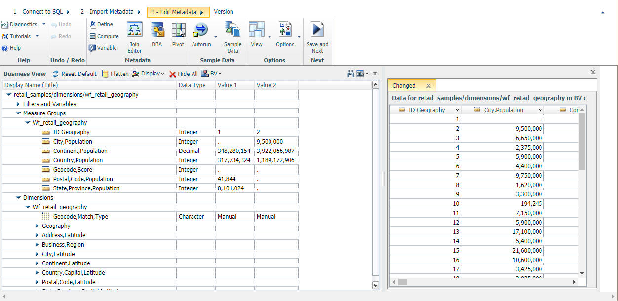Select step 3 - Edit Metadata
Image resolution: width=618 pixels, height=301 pixels.
pos(178,12)
